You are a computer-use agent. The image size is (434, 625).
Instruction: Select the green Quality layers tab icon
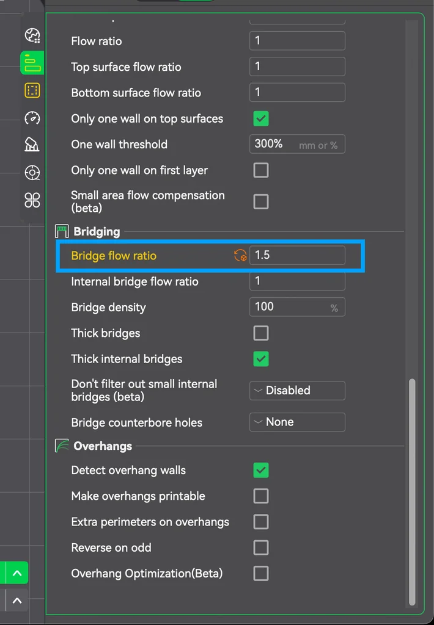click(32, 62)
